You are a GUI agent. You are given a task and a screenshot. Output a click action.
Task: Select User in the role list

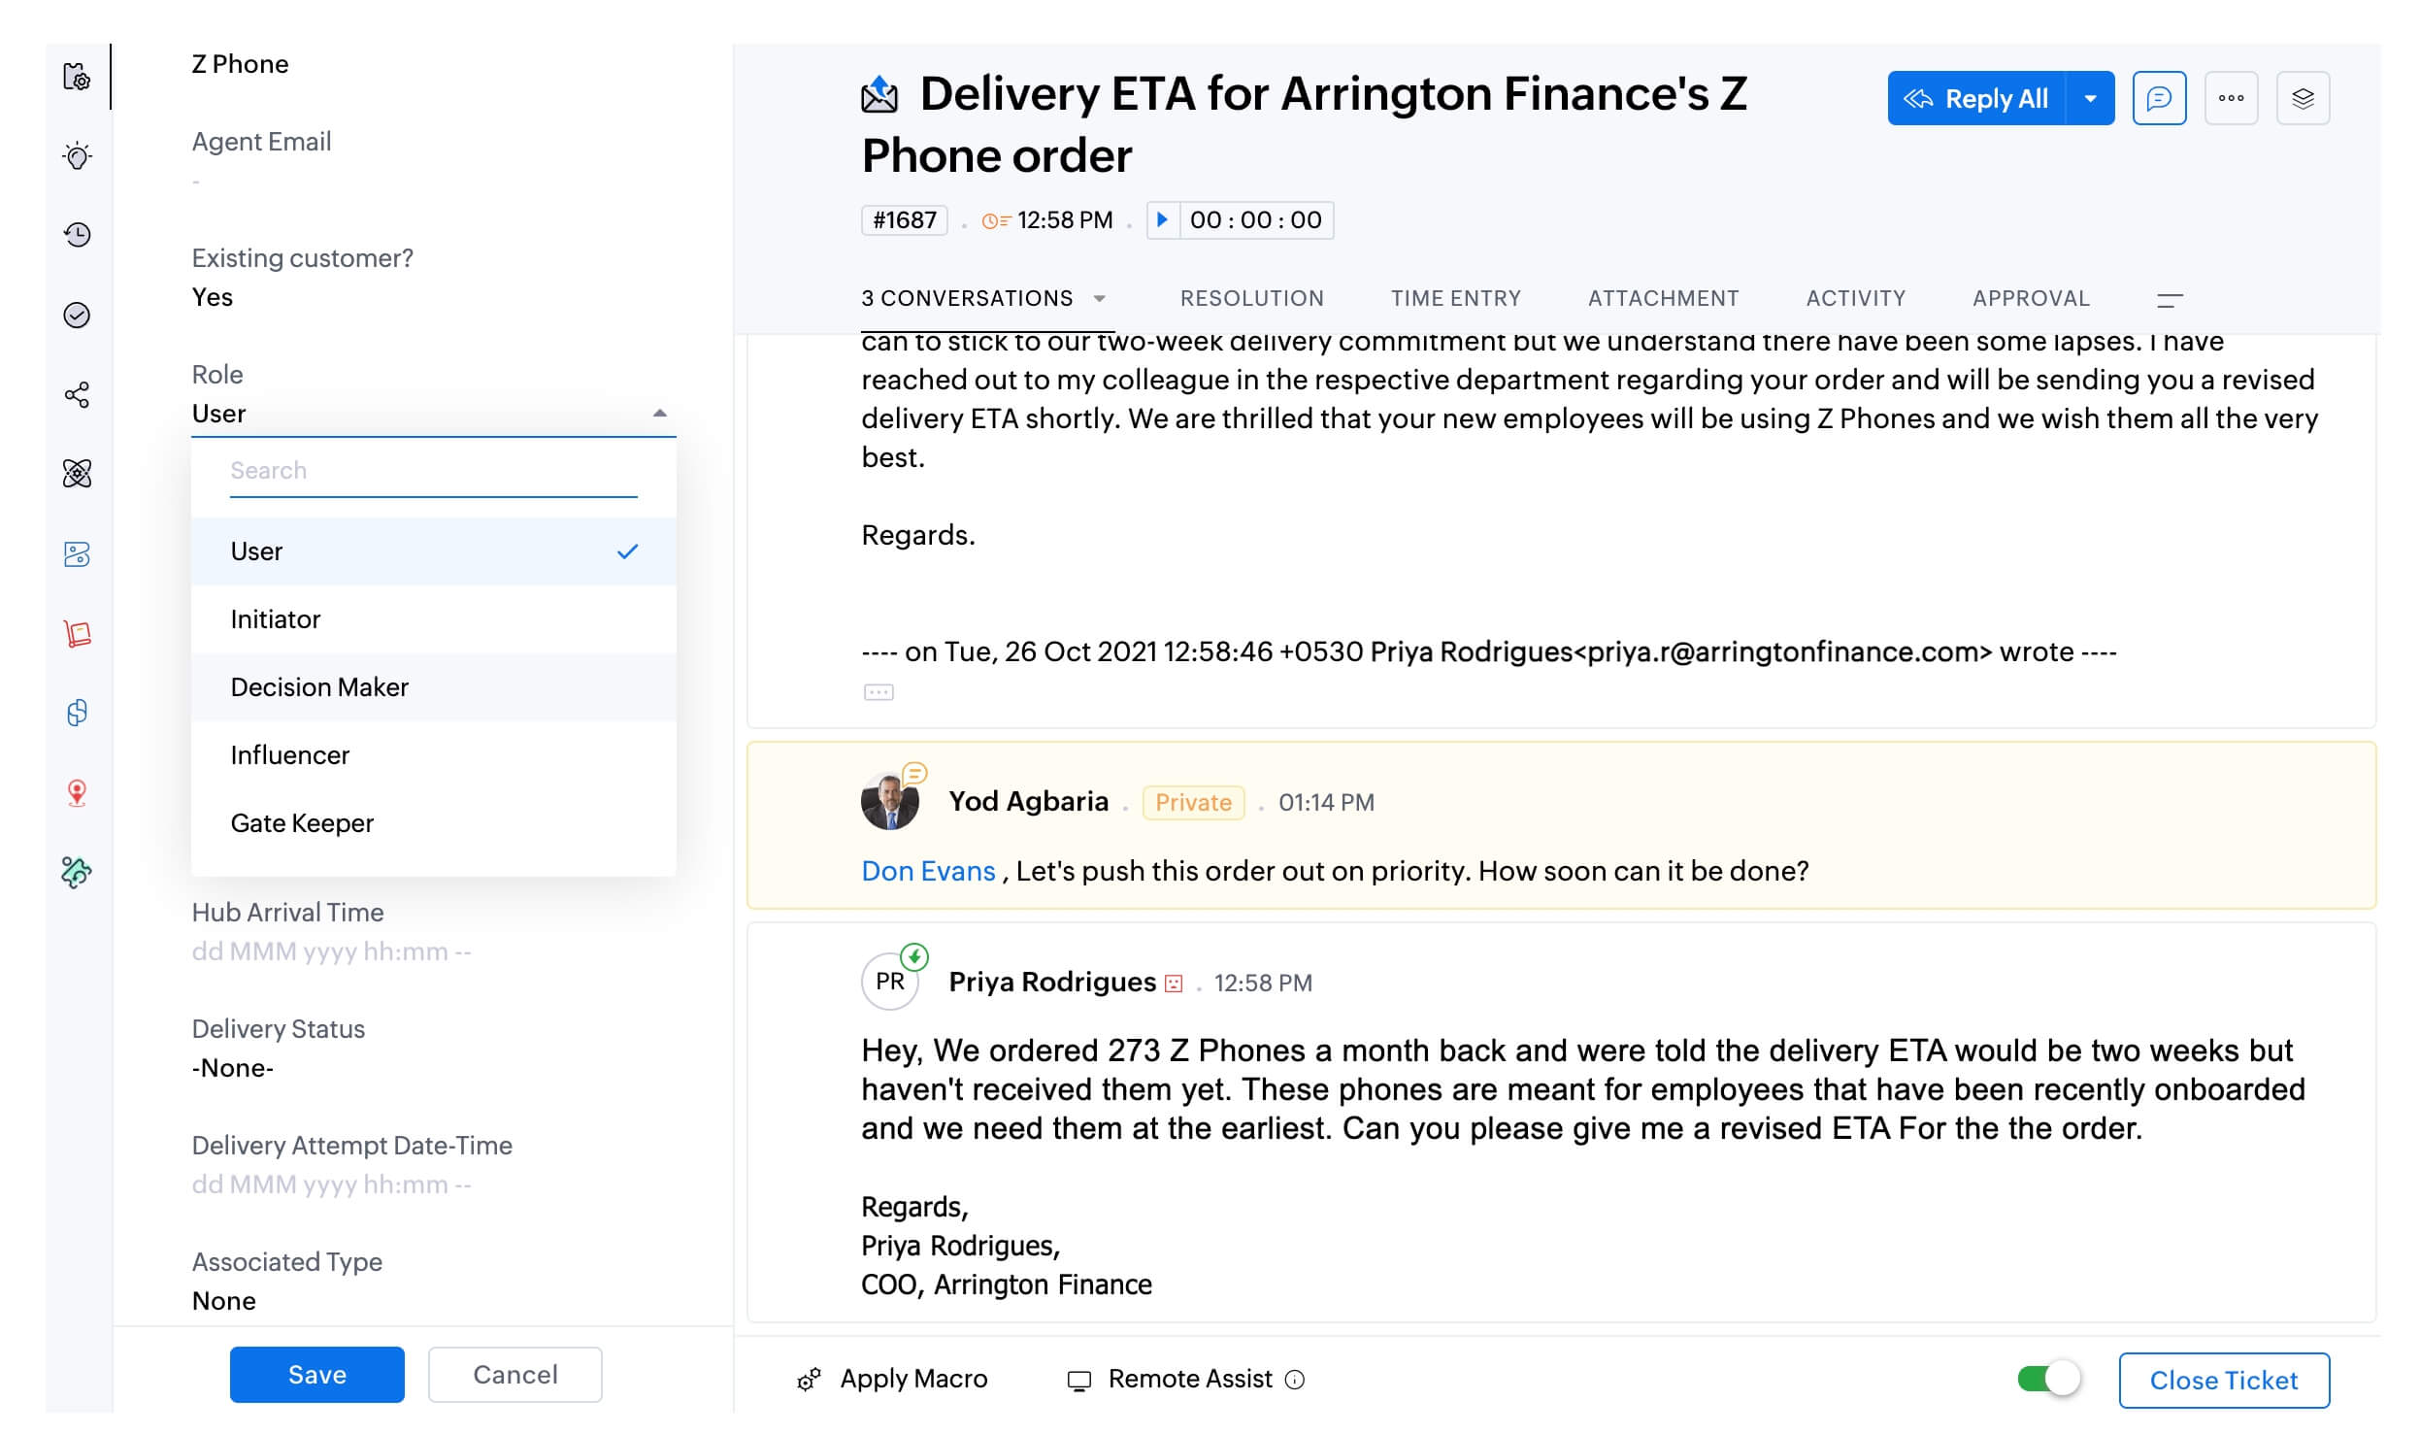[x=433, y=551]
